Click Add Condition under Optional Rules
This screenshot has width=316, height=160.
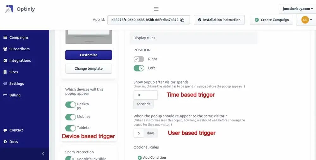(x=155, y=157)
